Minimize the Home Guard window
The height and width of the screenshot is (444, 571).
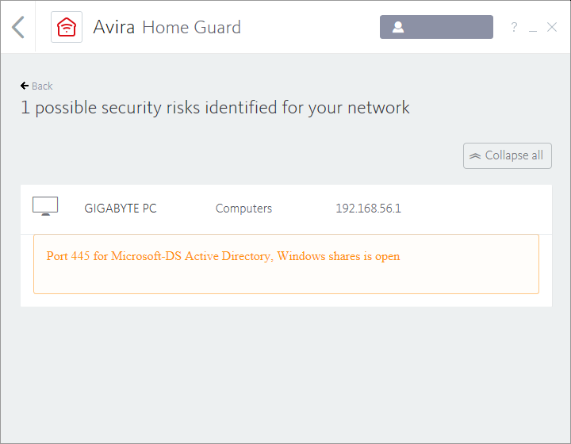click(533, 28)
